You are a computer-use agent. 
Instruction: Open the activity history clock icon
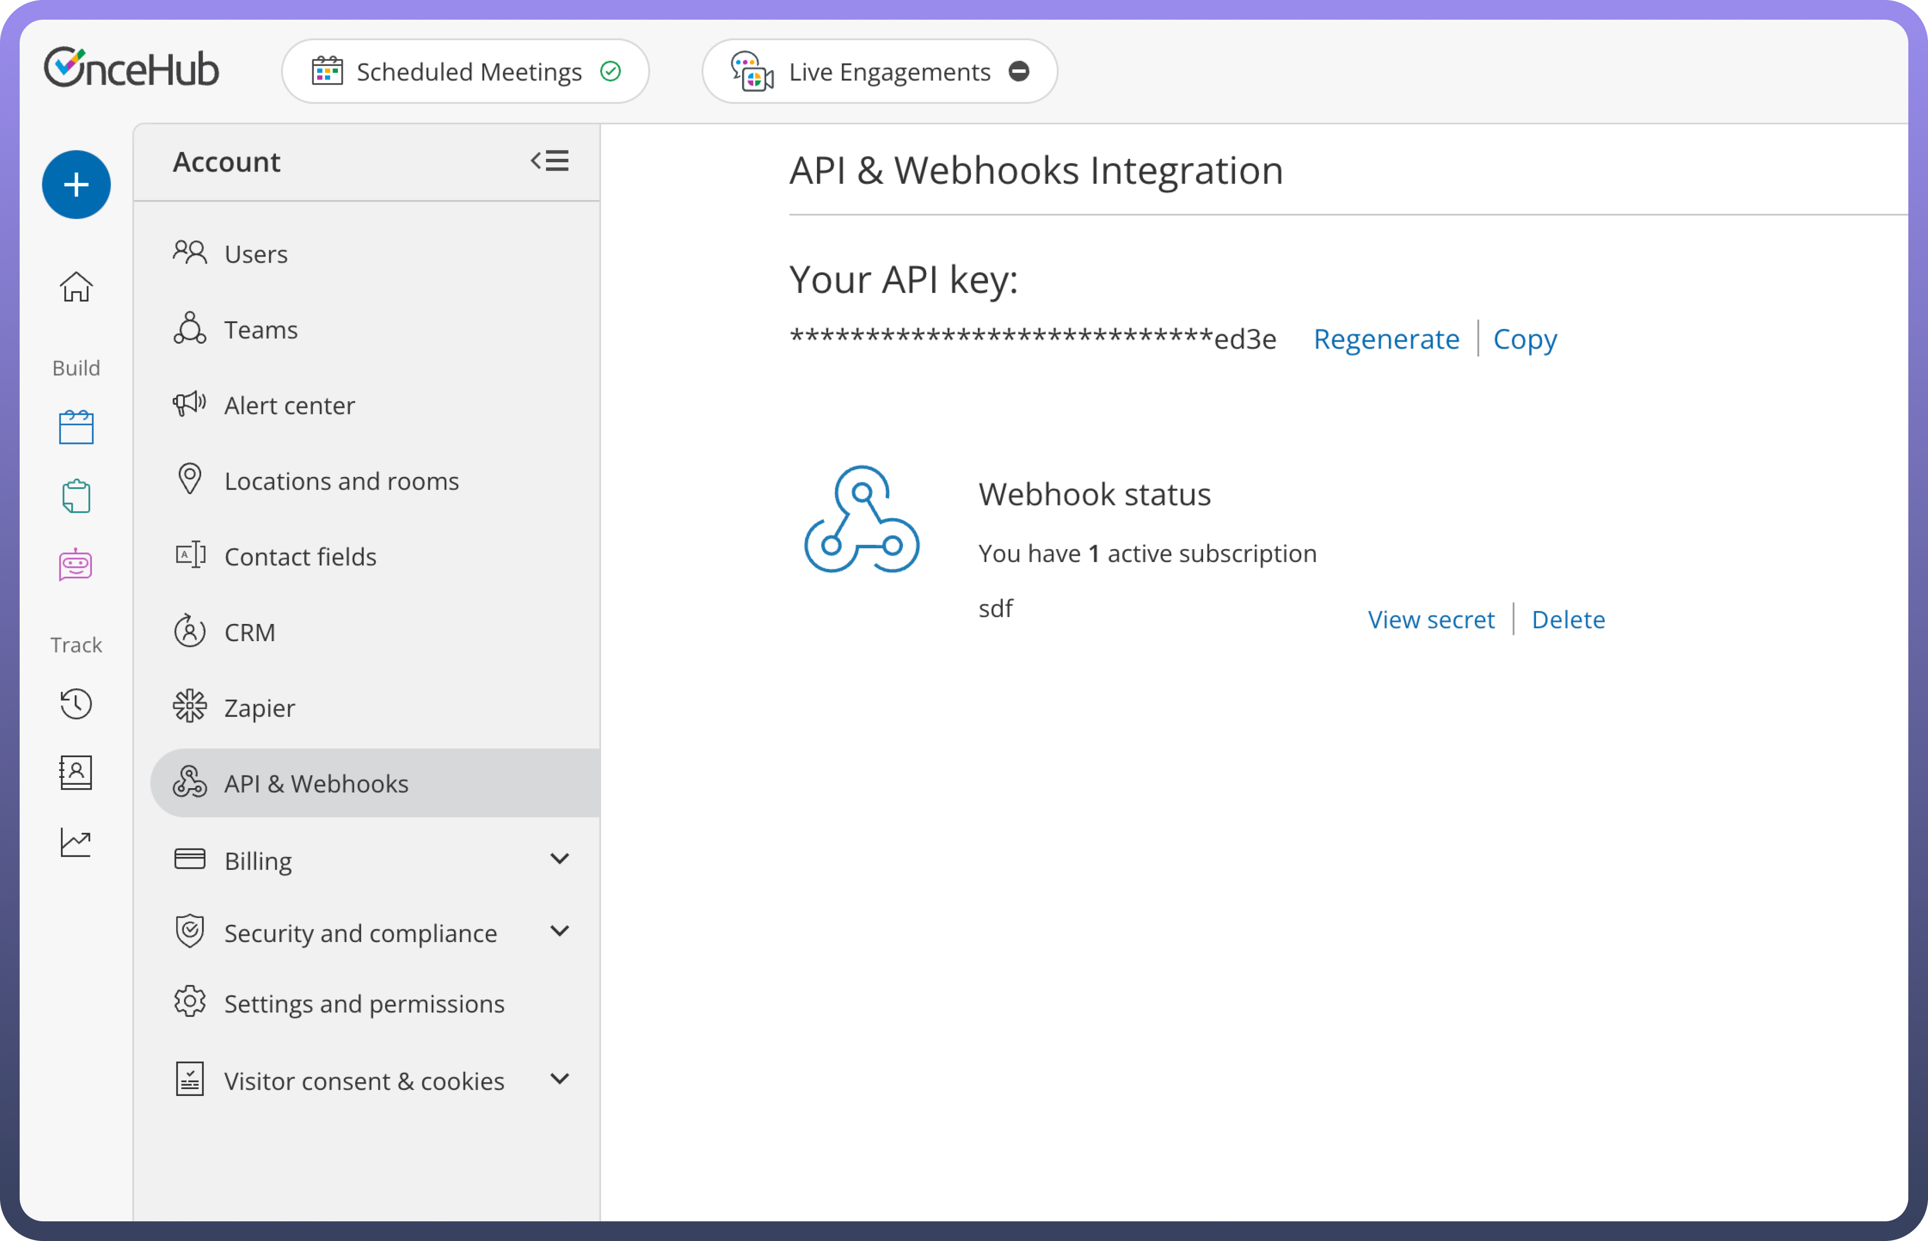click(77, 704)
